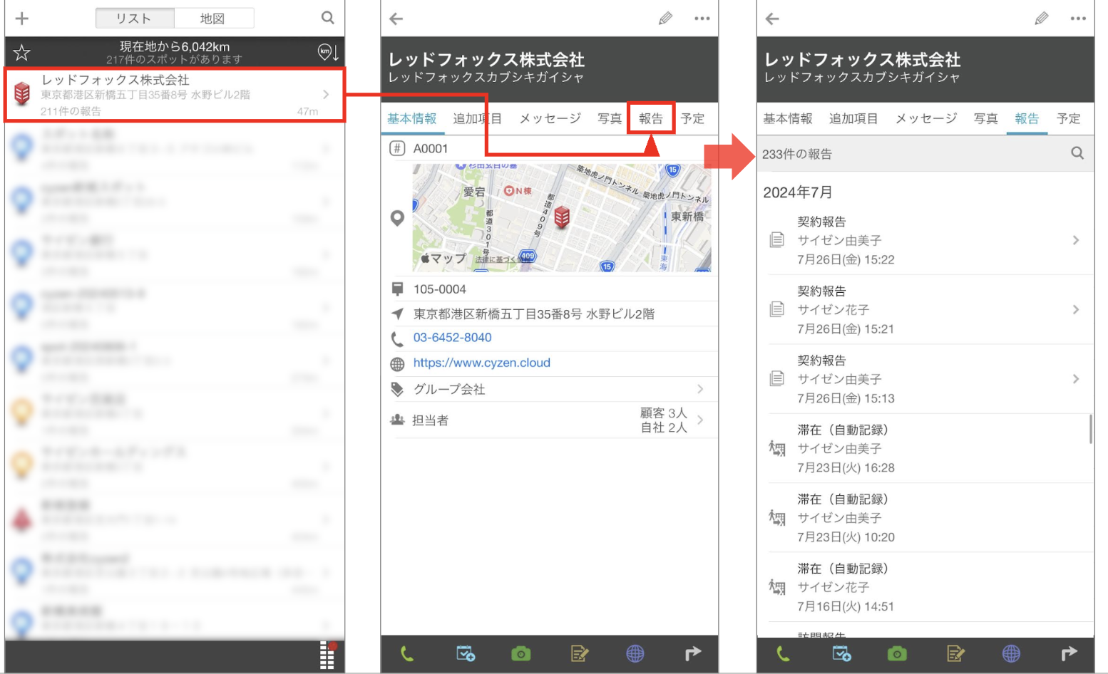Open the レッドフォックス株式会社 spot row
Image resolution: width=1108 pixels, height=674 pixels.
(175, 95)
